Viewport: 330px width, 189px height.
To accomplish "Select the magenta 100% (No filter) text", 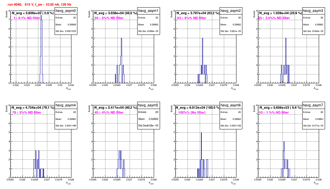I will [x=192, y=113].
